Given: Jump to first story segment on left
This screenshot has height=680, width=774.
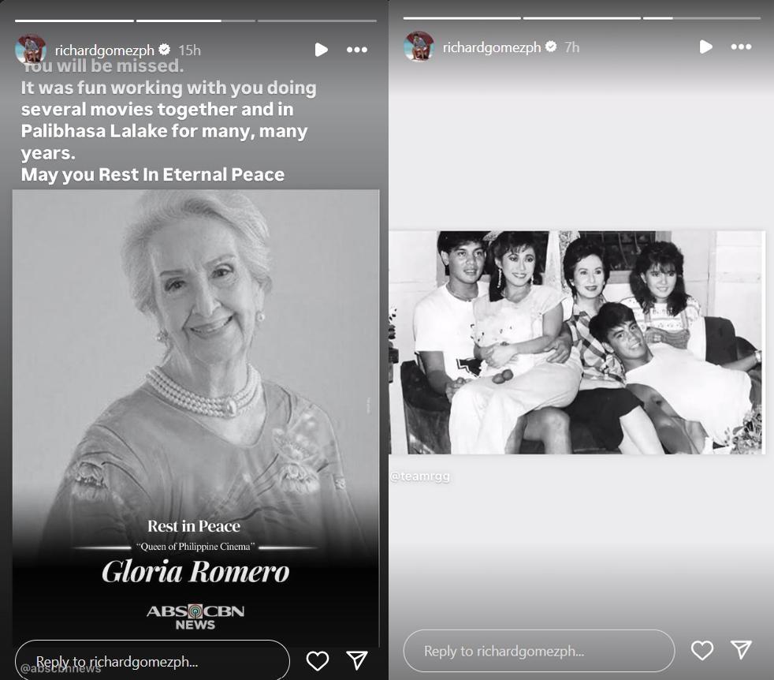Looking at the screenshot, I should click(x=75, y=21).
